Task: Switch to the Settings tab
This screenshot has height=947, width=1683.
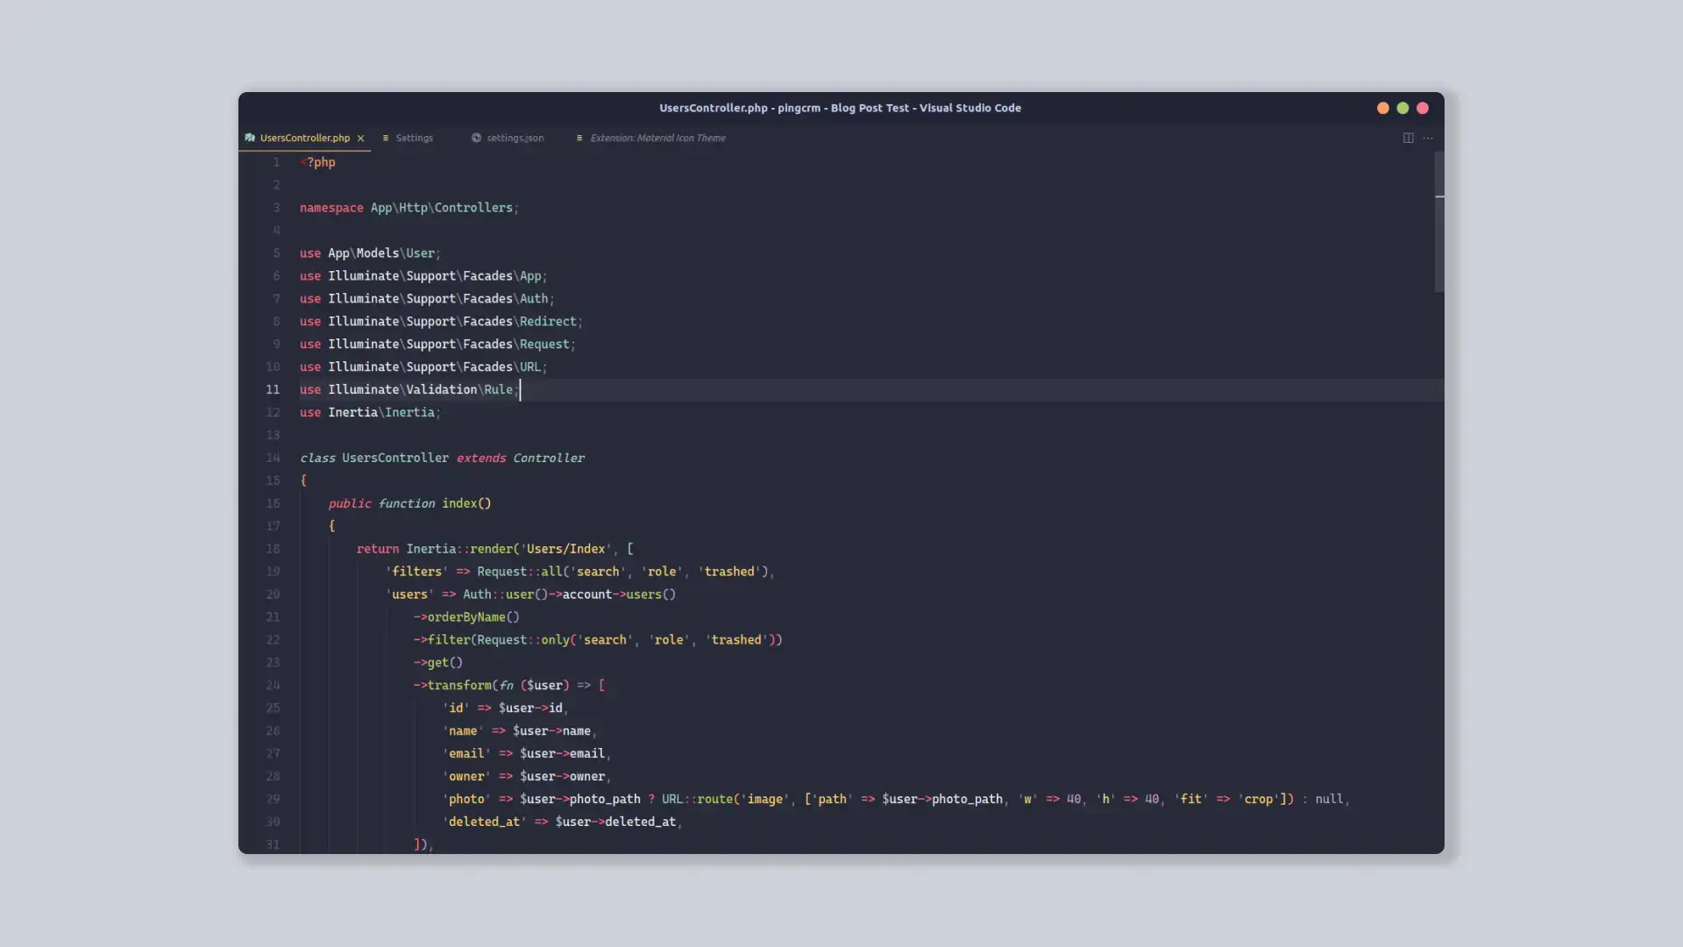Action: click(415, 138)
